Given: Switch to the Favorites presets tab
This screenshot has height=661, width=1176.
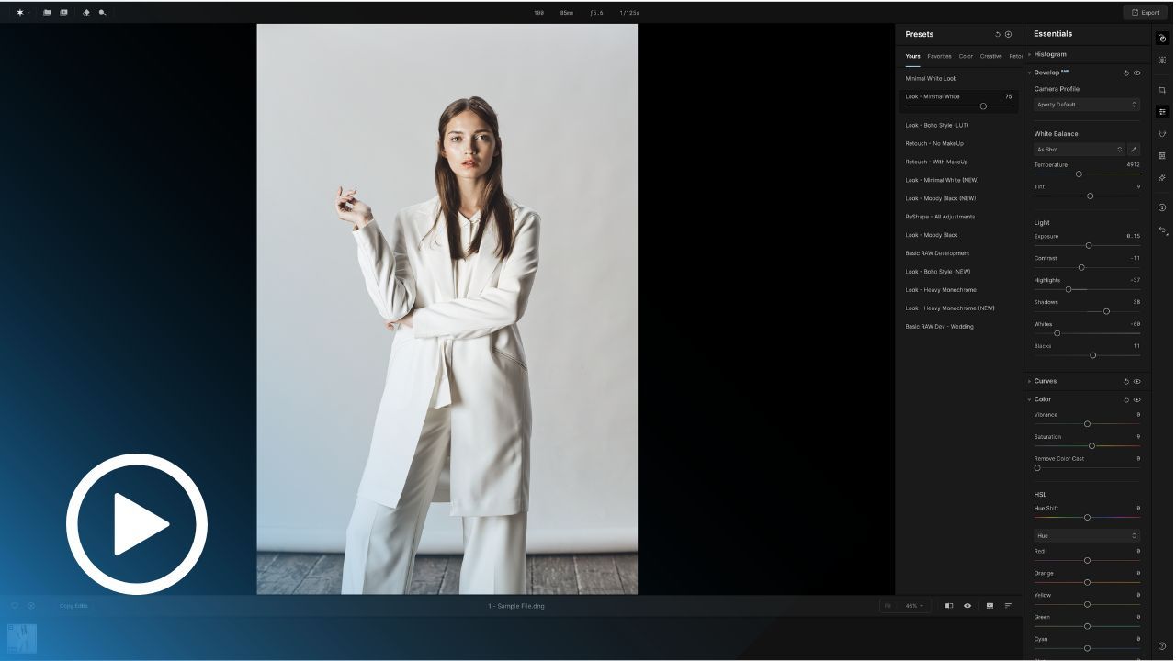Looking at the screenshot, I should tap(939, 56).
